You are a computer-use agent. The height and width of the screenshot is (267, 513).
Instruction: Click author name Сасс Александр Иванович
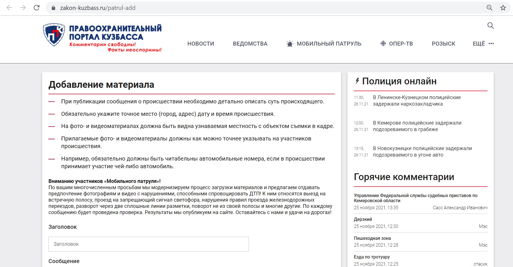(x=460, y=208)
